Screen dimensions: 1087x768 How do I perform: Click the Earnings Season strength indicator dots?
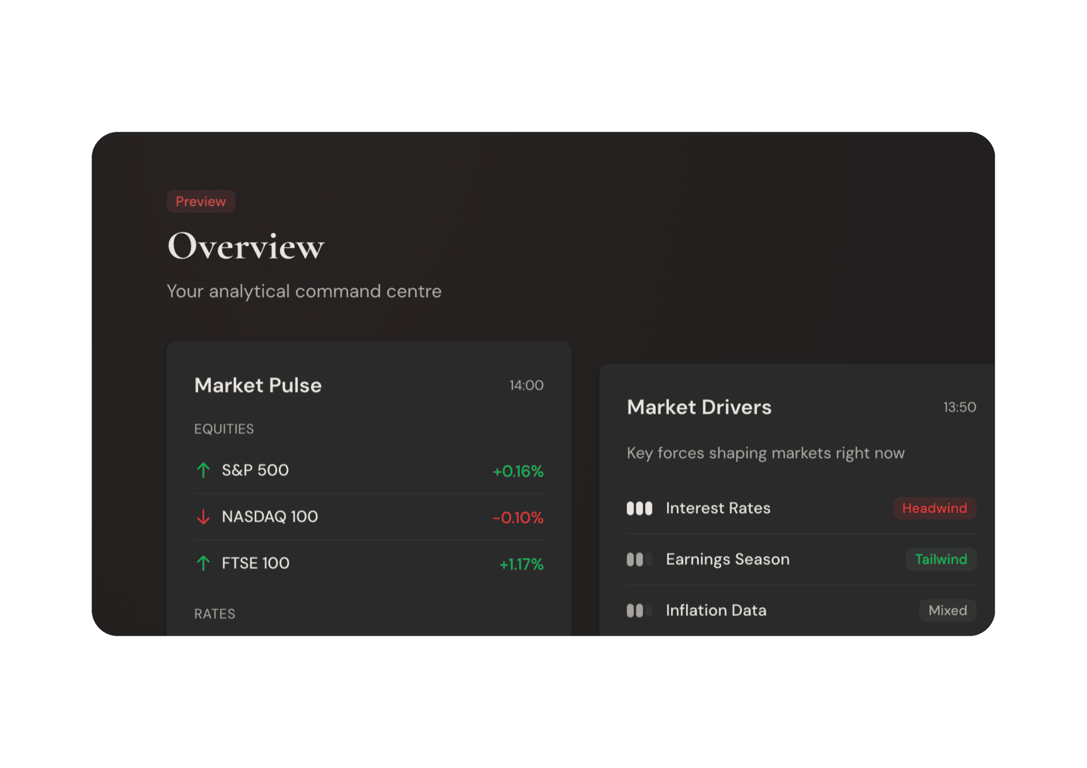(x=640, y=559)
